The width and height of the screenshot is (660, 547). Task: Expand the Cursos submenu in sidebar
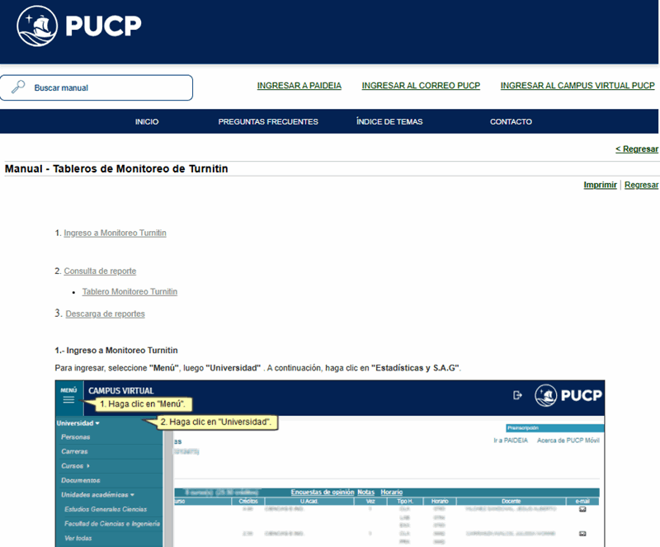click(x=75, y=466)
